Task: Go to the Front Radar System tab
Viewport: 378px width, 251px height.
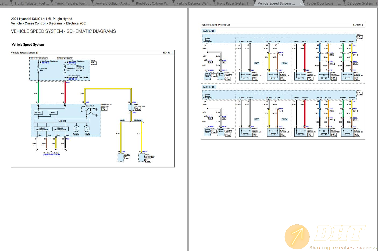Action: pyautogui.click(x=234, y=3)
